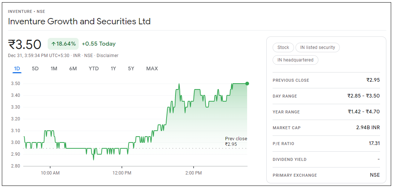
Task: Switch to the 5D chart range
Action: point(35,68)
